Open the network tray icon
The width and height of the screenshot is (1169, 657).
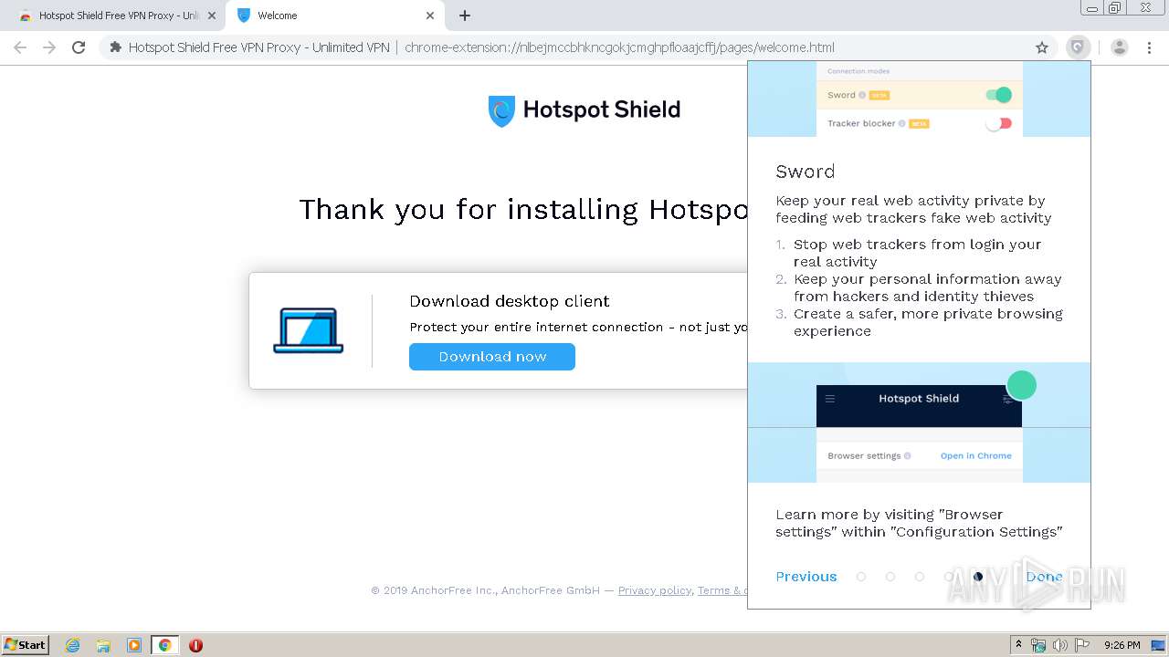pos(1038,645)
